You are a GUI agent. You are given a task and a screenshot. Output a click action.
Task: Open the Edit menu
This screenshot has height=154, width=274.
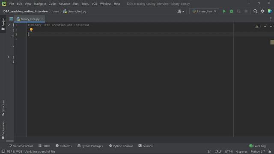pos(19,4)
